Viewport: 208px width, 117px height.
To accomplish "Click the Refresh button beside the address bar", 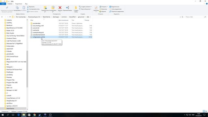I will (x=182, y=17).
